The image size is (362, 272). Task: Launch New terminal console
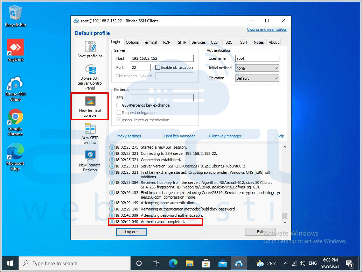(x=90, y=106)
